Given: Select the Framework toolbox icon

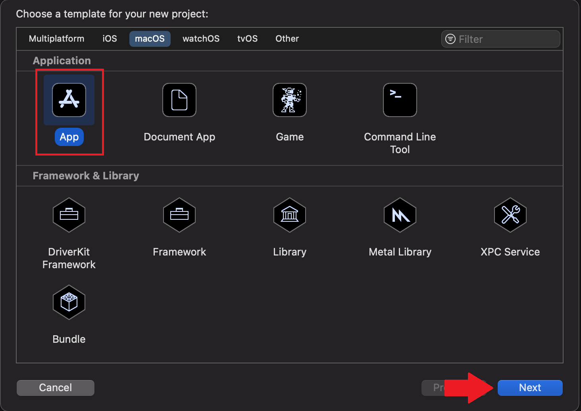Looking at the screenshot, I should click(x=179, y=215).
